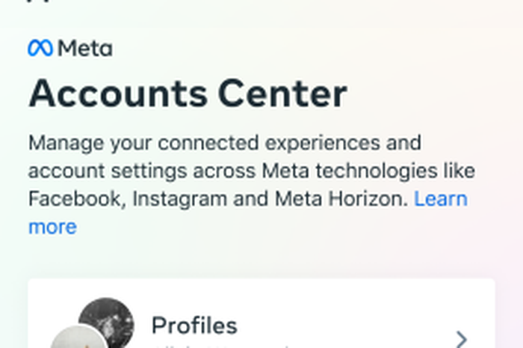Click the Accounts Center heading

pos(188,94)
